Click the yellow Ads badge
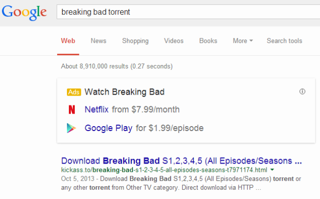 (74, 92)
